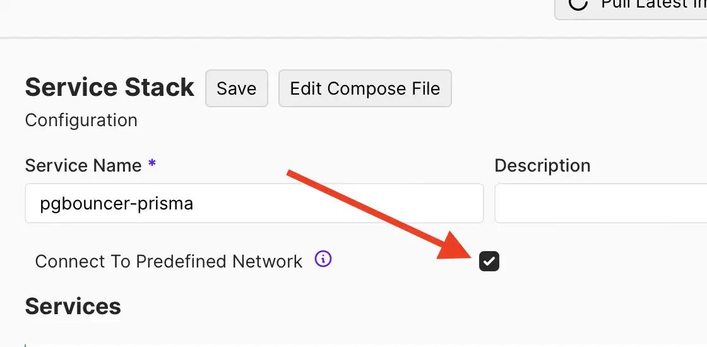Click the Services section heading
The image size is (707, 347).
point(73,307)
